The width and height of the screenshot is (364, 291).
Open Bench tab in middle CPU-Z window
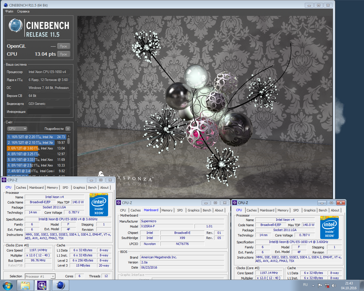207,210
